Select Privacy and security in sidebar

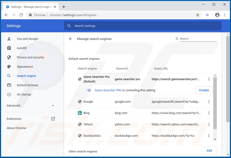click(30, 57)
